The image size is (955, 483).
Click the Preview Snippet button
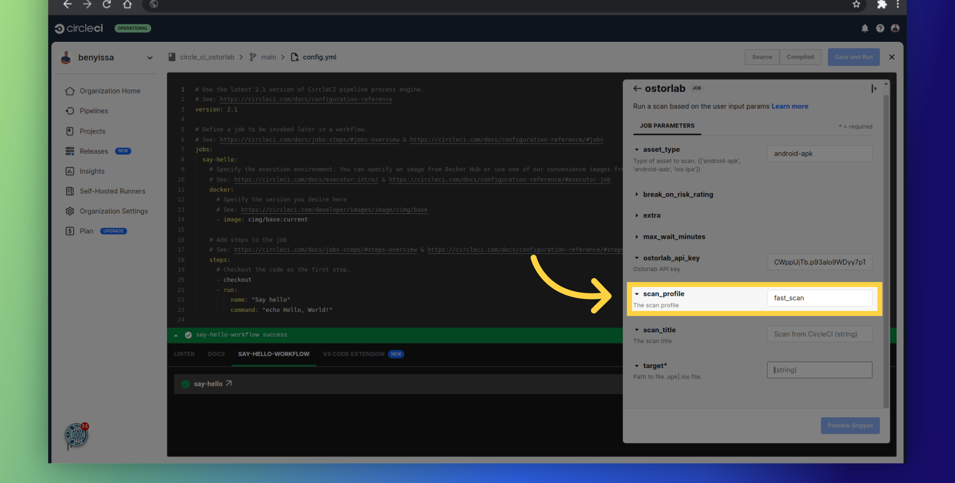(x=850, y=426)
